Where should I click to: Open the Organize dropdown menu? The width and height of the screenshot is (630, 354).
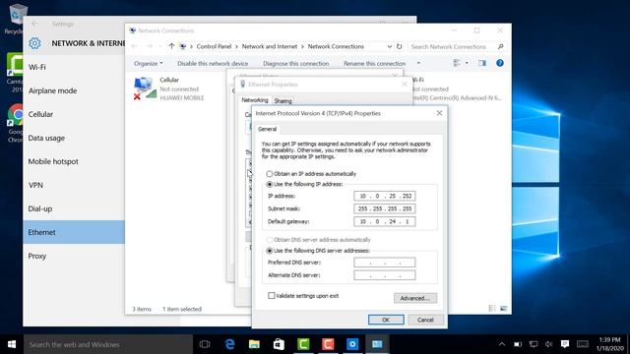pyautogui.click(x=149, y=63)
